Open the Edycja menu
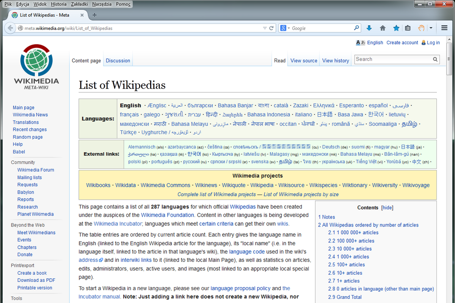Screen dimensions: 455x303 23,4
